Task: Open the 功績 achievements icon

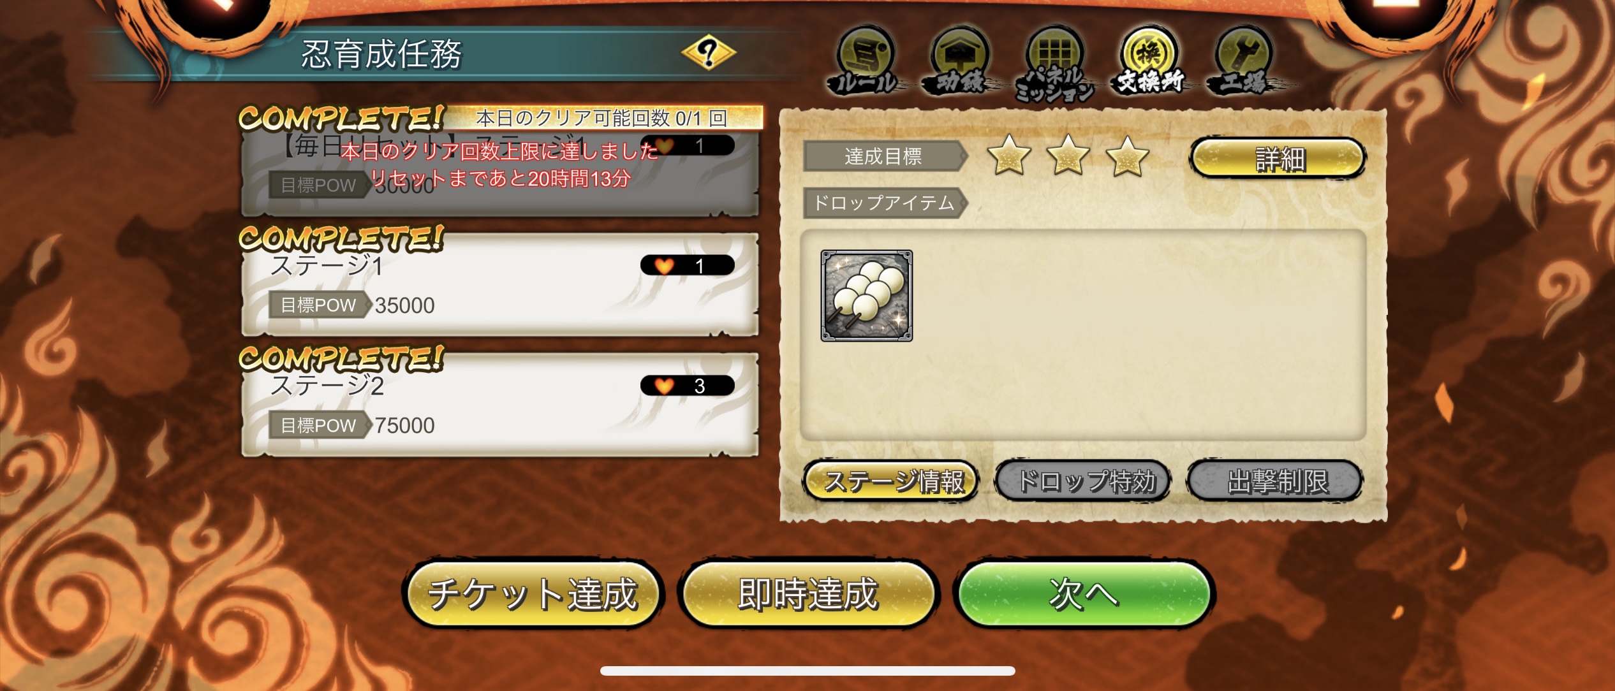Action: coord(959,62)
